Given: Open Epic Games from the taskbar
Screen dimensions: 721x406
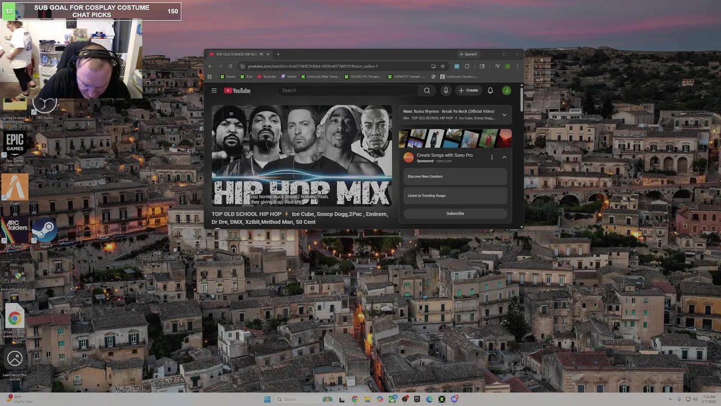Looking at the screenshot, I should 417,399.
